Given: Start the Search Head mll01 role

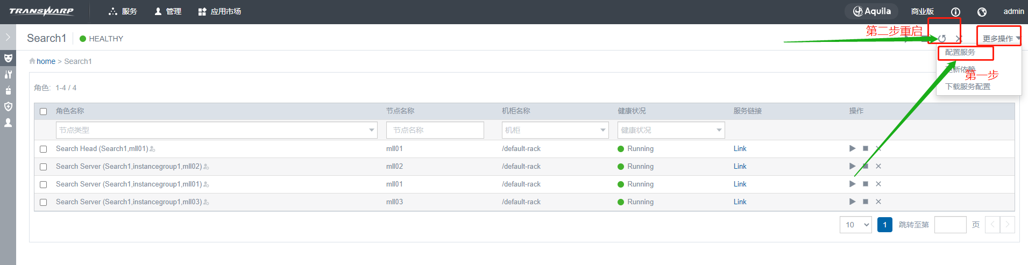Looking at the screenshot, I should (852, 148).
